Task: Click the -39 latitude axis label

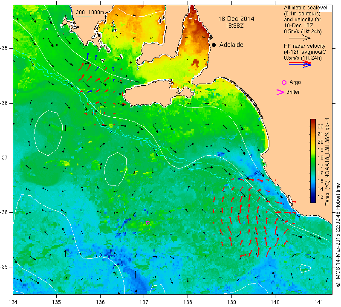Action: coord(4,267)
